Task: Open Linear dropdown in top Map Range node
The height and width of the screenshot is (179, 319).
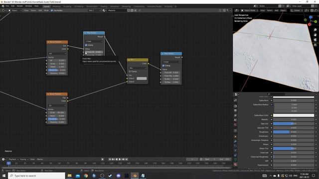Action: click(94, 41)
